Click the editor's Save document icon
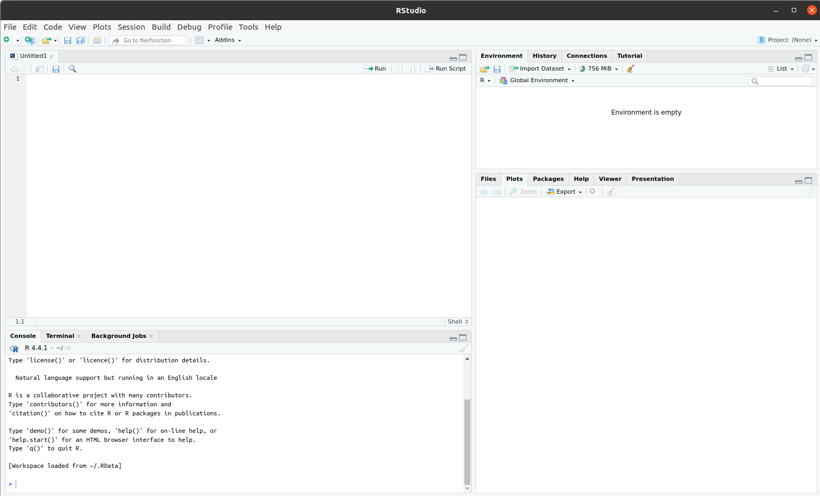The image size is (820, 496). [56, 69]
